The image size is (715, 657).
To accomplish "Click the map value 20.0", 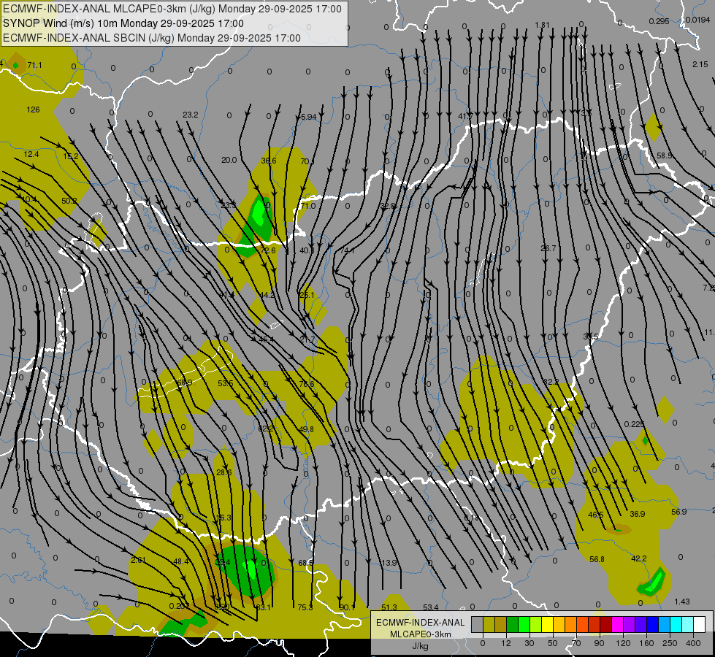I will [229, 160].
